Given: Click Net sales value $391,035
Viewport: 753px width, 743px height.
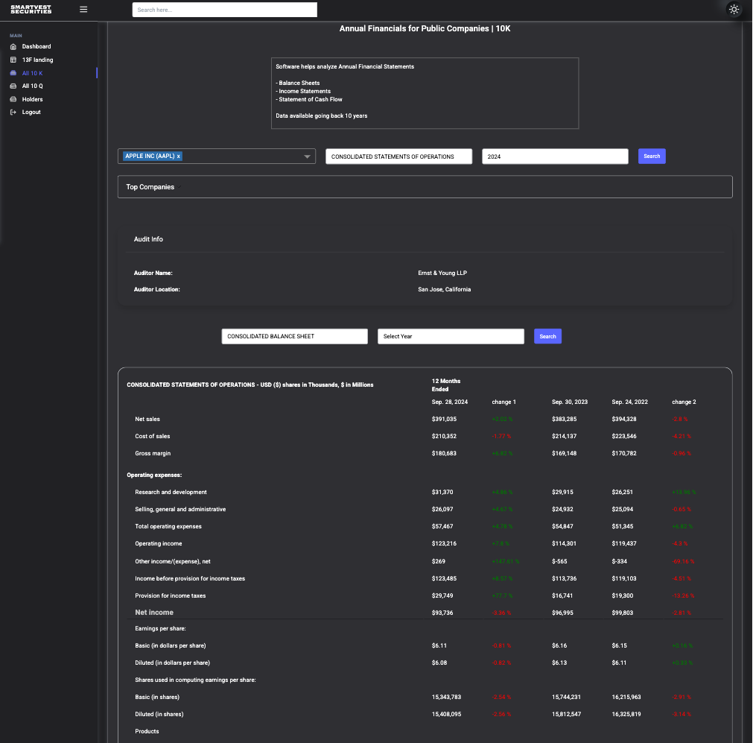Looking at the screenshot, I should point(444,420).
